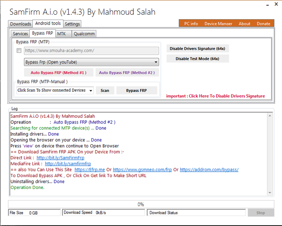
Task: Click the 'Installing drivers... Done' log line
Action: pyautogui.click(x=35, y=134)
